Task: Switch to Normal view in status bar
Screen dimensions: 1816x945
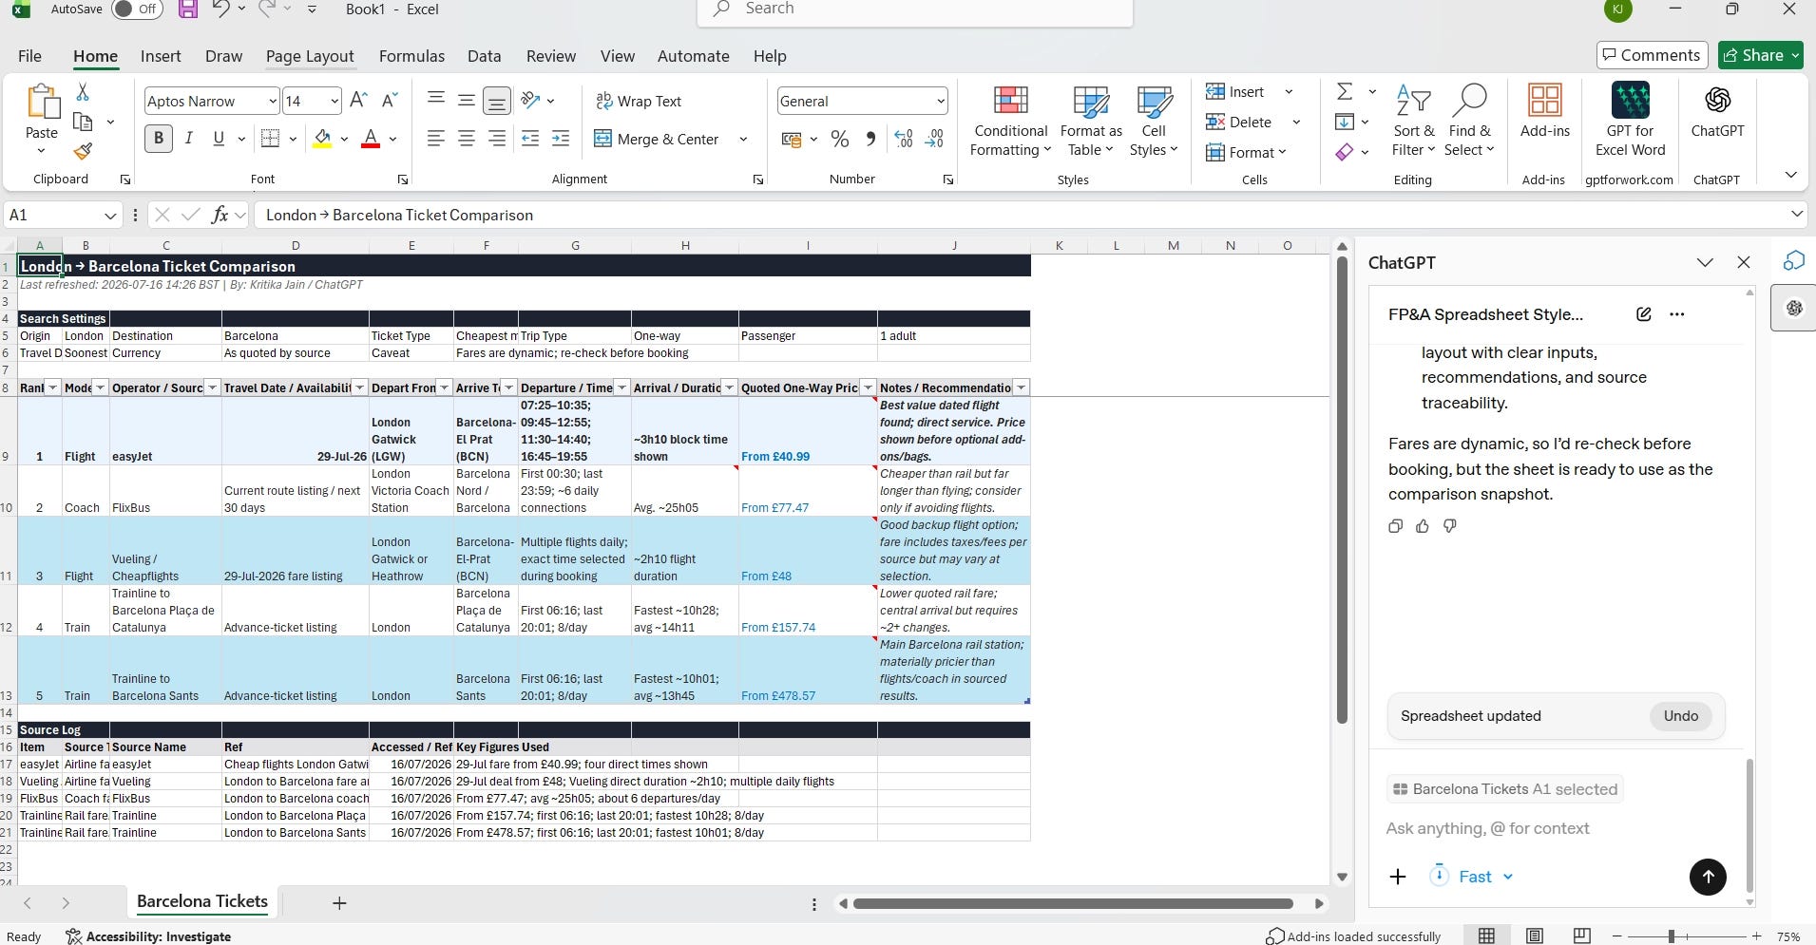Action: 1487,936
